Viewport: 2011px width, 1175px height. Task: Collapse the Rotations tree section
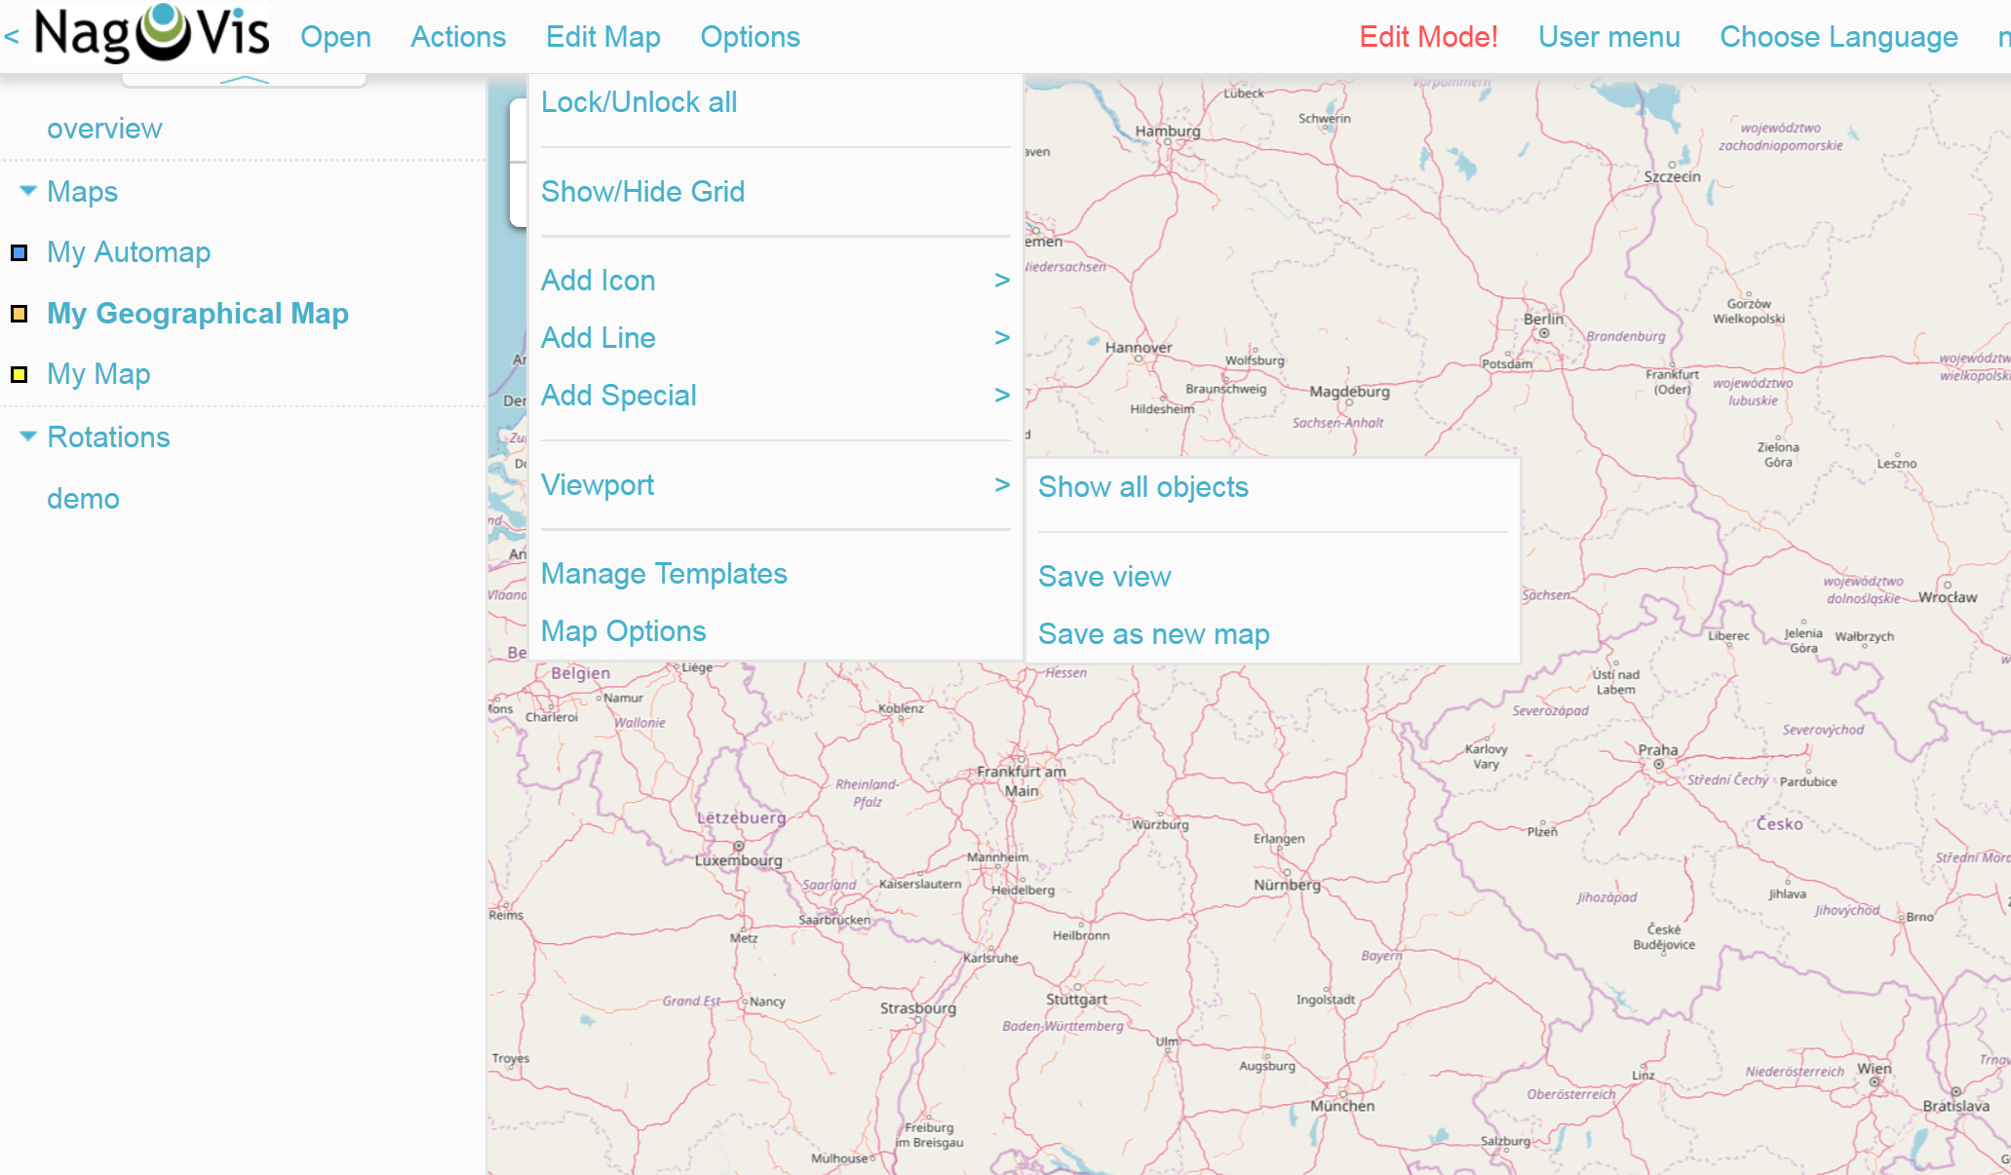[28, 436]
